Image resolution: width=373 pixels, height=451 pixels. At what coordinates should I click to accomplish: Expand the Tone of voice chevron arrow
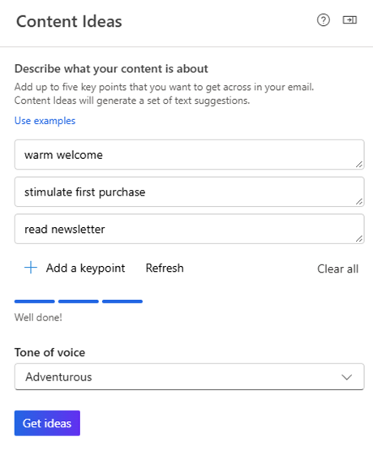coord(347,377)
